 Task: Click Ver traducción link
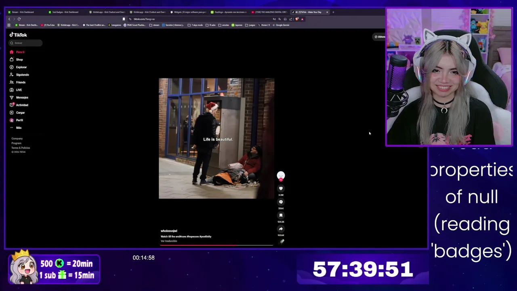[x=169, y=241]
